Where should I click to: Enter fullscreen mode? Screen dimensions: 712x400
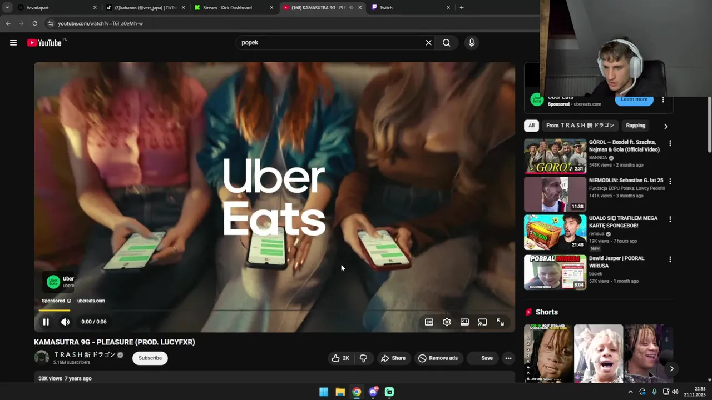coord(500,322)
